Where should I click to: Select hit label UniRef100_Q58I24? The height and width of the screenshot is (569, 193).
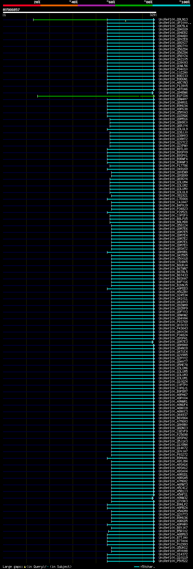pyautogui.click(x=173, y=226)
